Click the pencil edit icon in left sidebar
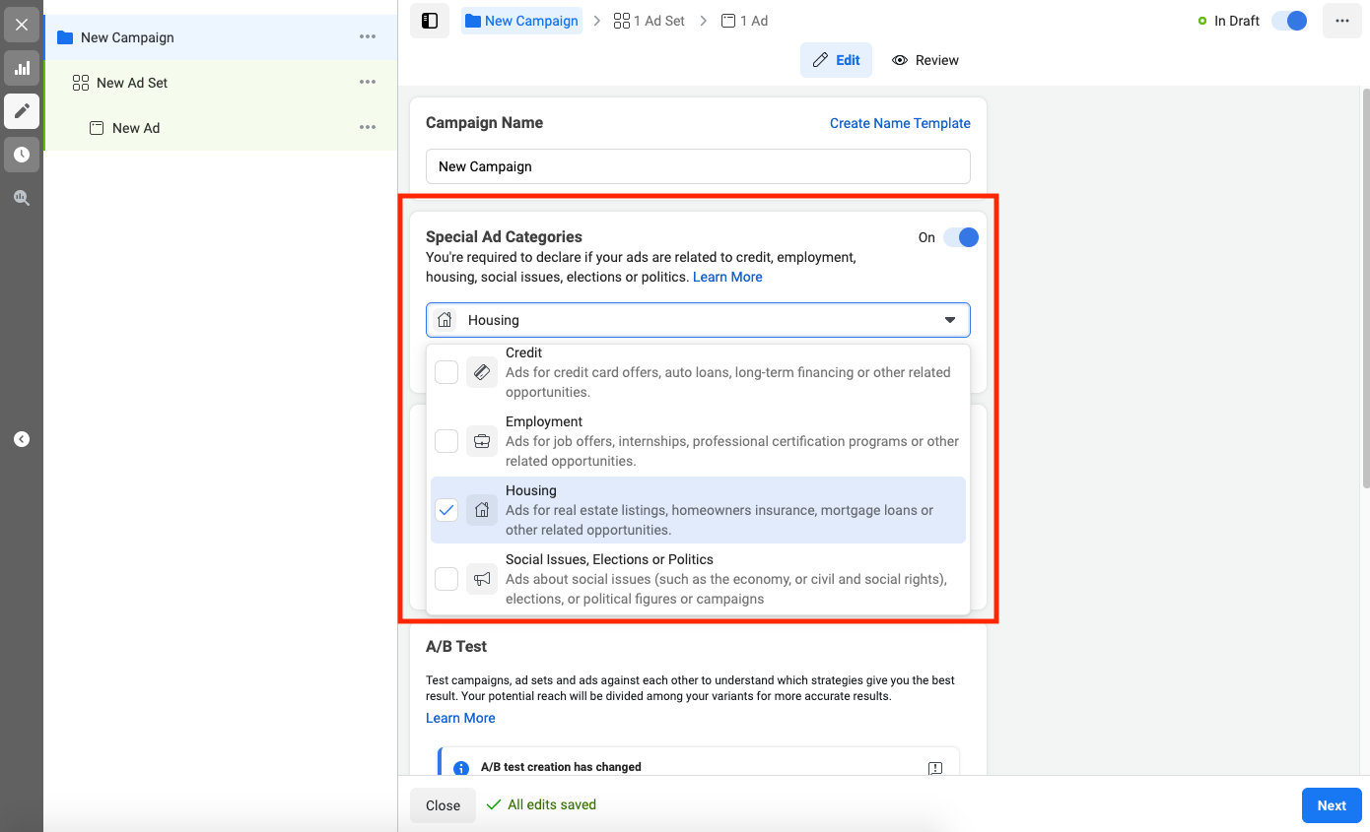The width and height of the screenshot is (1370, 832). (22, 111)
